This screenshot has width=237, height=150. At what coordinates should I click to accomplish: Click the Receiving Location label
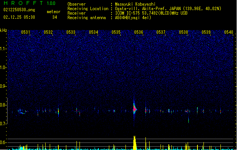click(88, 9)
